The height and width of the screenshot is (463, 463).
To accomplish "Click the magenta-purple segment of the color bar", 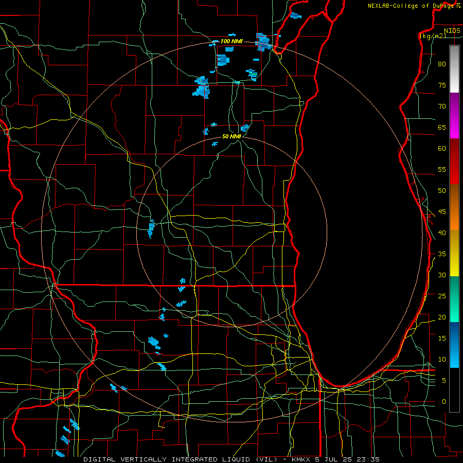I will point(454,116).
